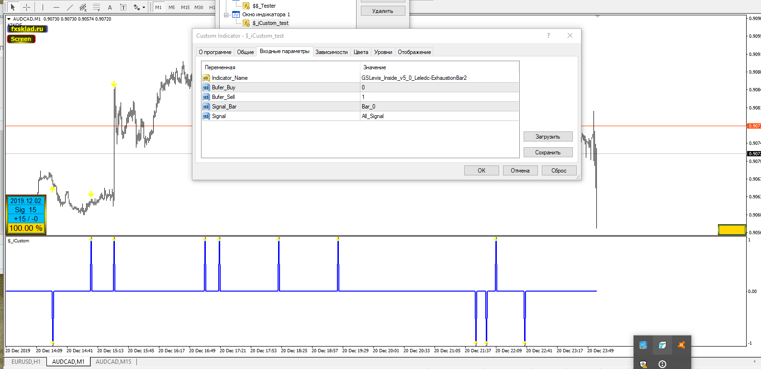Pick the trendline drawing tool

point(70,7)
